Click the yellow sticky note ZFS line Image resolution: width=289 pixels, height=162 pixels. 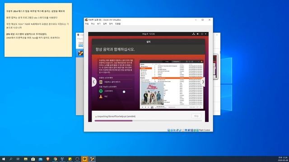[x=27, y=34]
